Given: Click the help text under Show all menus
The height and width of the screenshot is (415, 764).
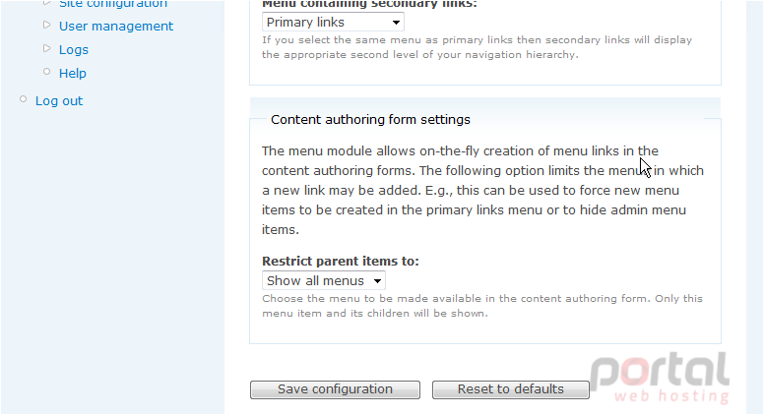Looking at the screenshot, I should pyautogui.click(x=482, y=306).
